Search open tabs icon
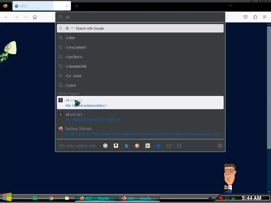The height and width of the screenshot is (203, 271). pos(169,146)
